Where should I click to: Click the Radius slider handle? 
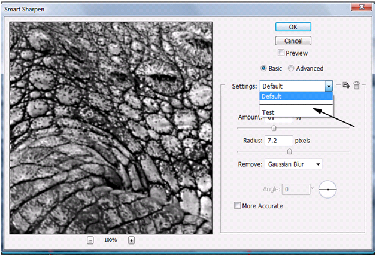click(290, 151)
